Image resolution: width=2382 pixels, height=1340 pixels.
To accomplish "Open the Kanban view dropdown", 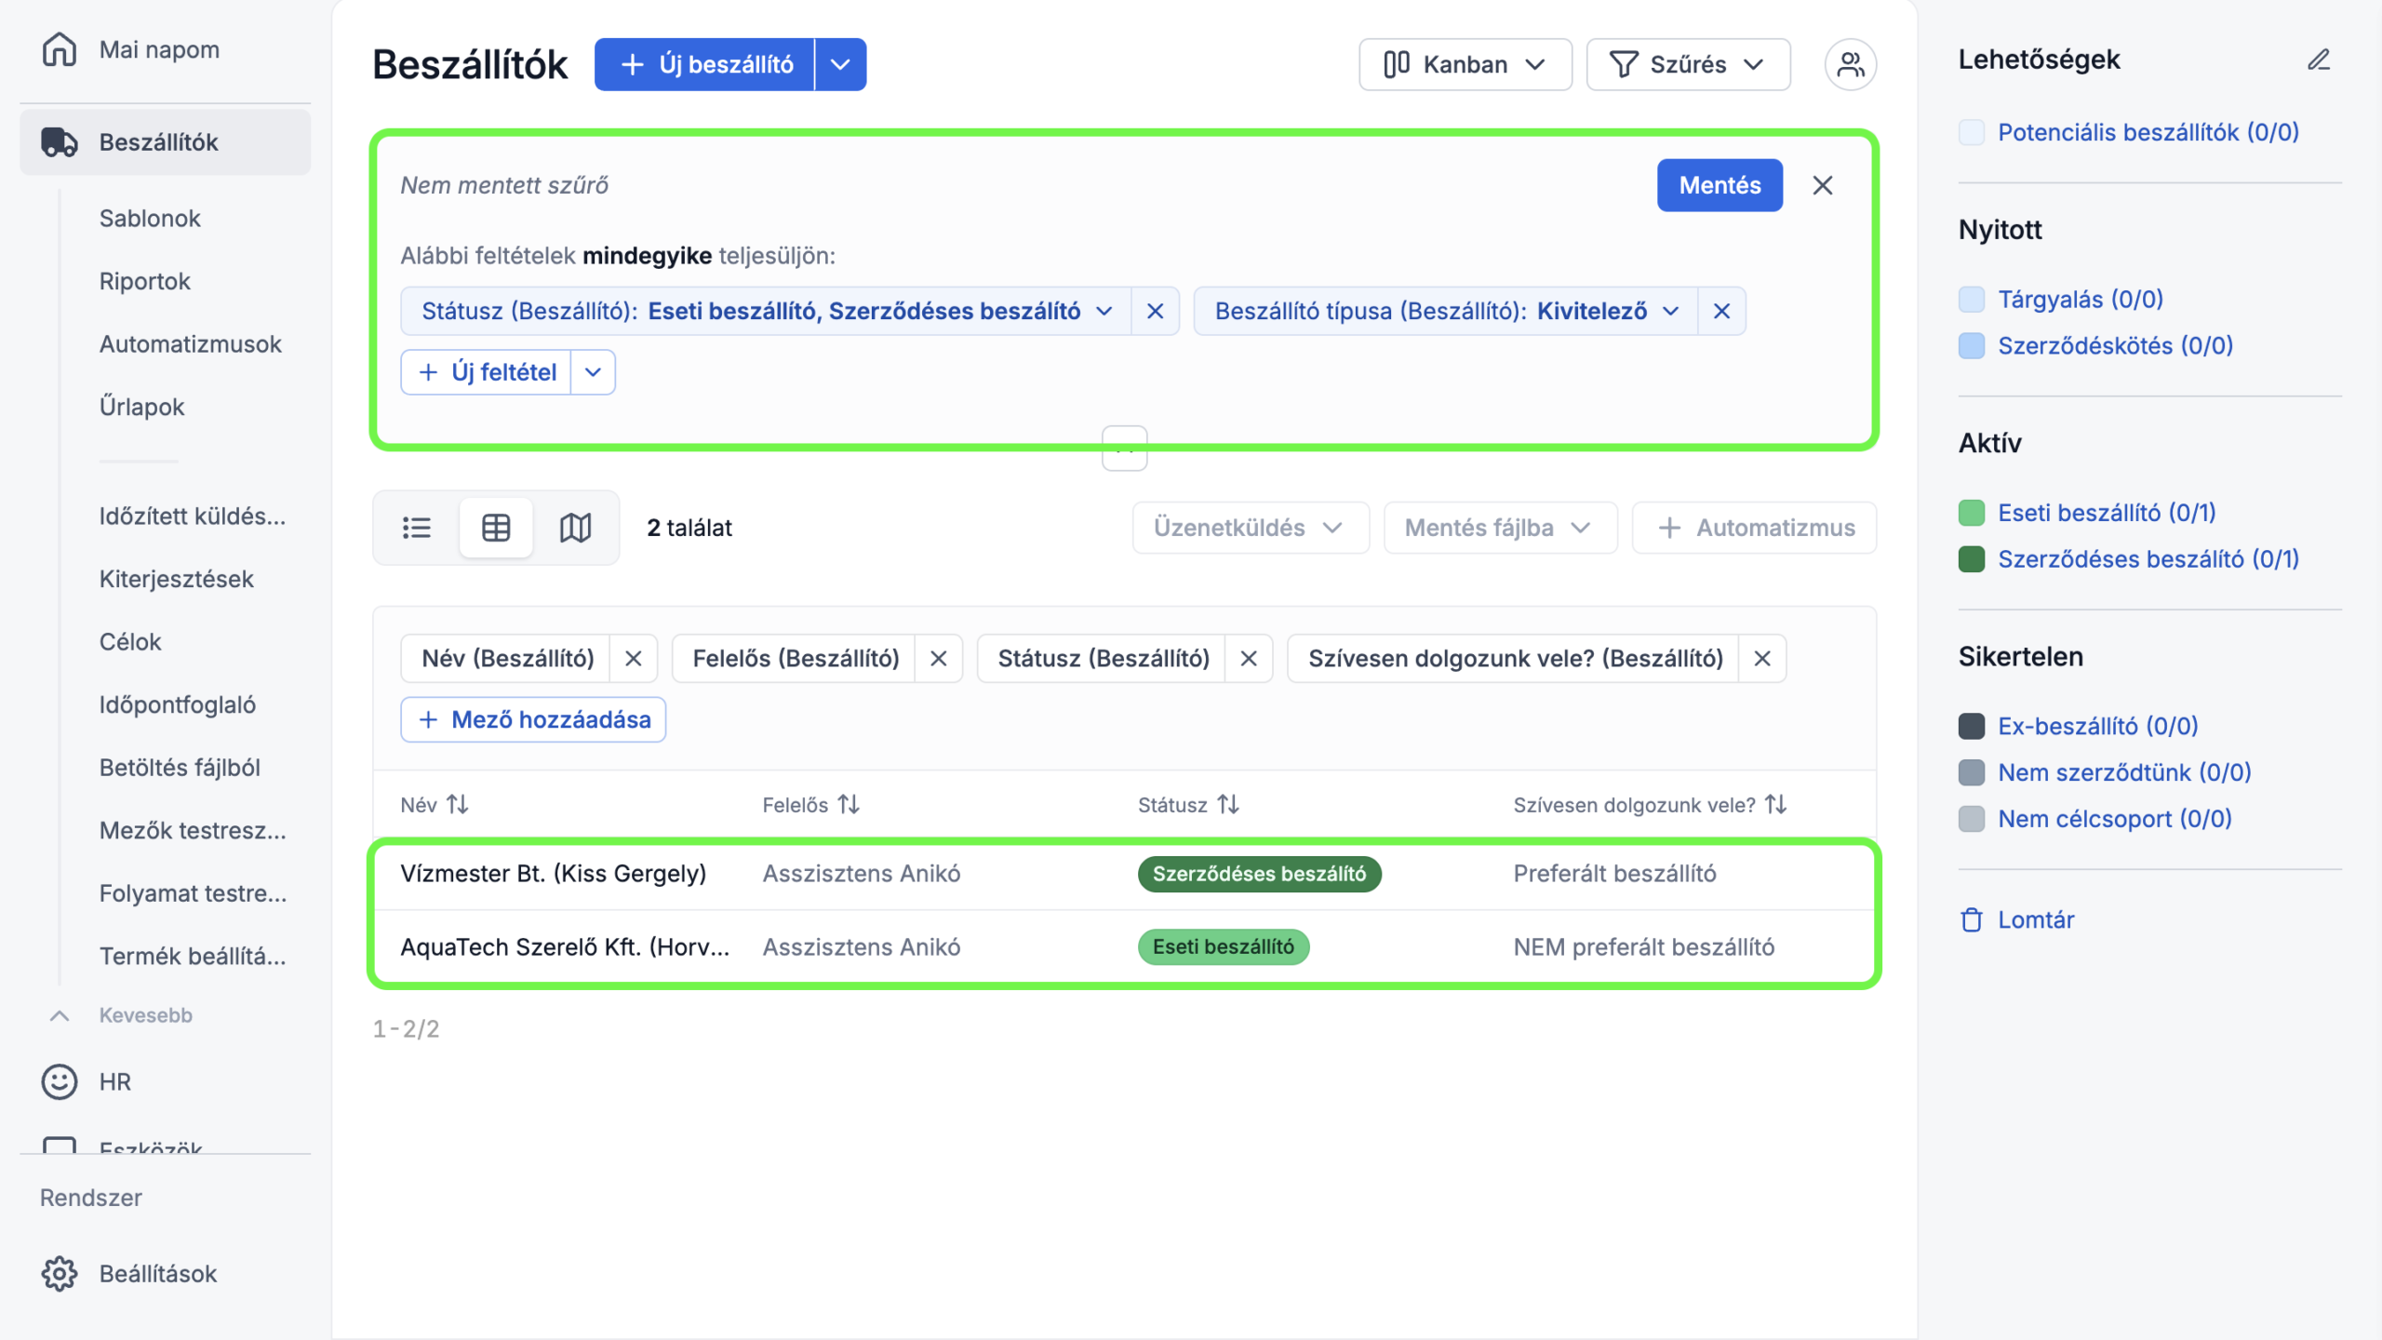I will (1465, 64).
